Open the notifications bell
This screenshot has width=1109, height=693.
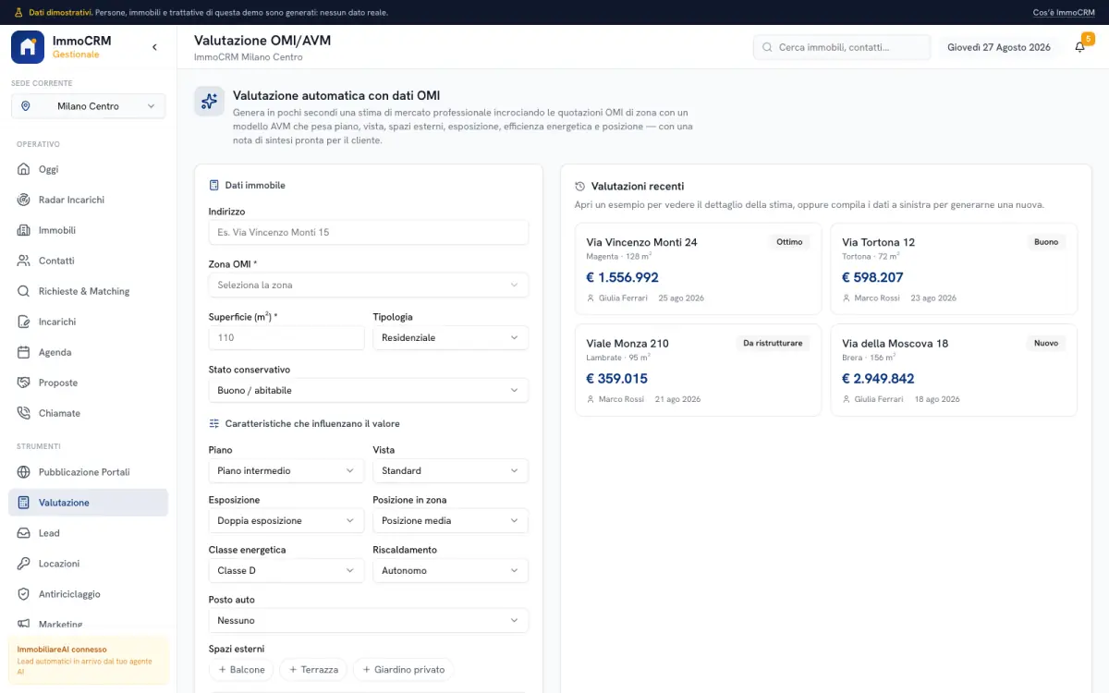[x=1079, y=47]
